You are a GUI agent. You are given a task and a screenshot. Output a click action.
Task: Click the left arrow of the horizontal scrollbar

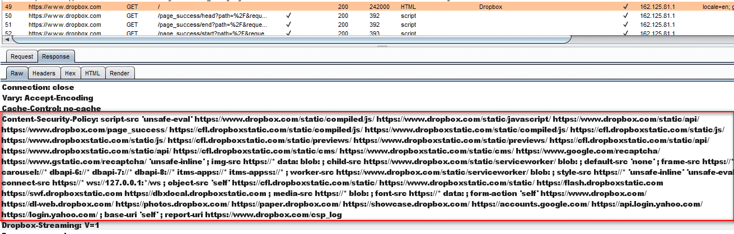(x=7, y=39)
